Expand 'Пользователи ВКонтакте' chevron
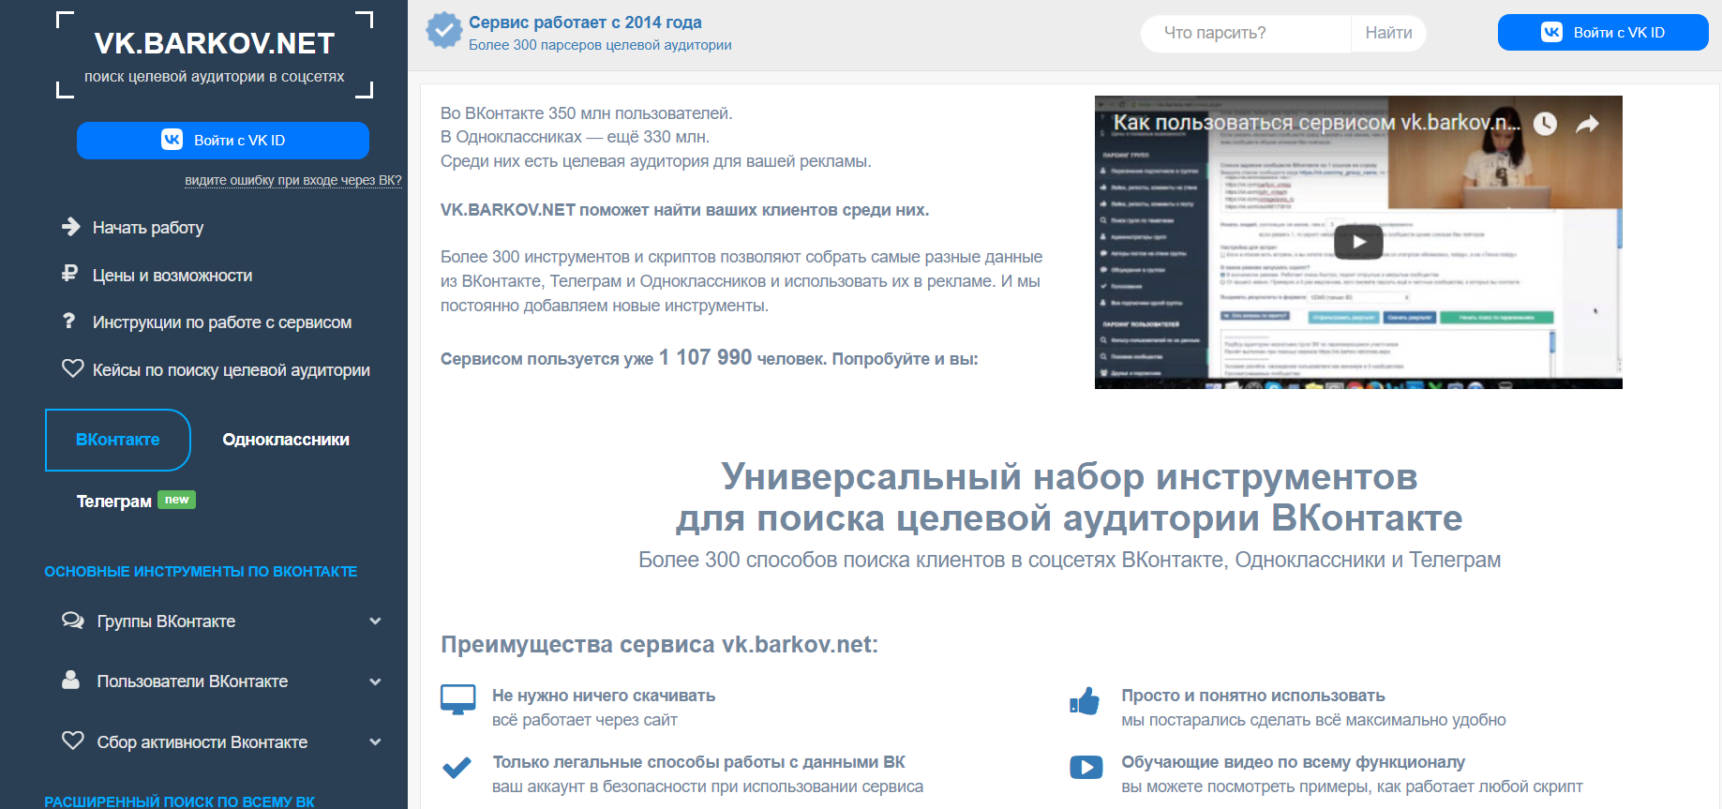Image resolution: width=1722 pixels, height=809 pixels. coord(375,682)
